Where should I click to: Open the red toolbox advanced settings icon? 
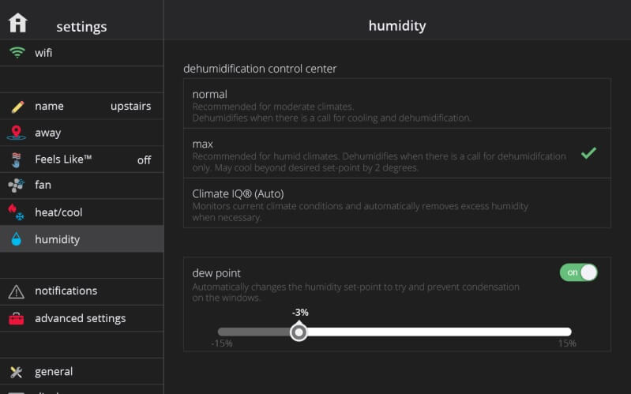tap(17, 318)
